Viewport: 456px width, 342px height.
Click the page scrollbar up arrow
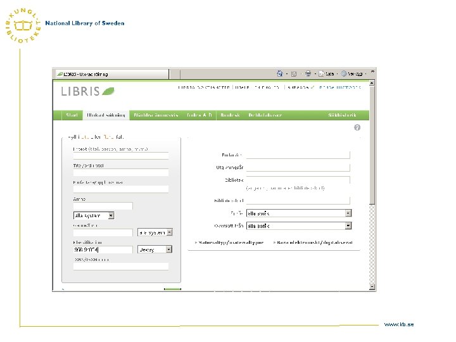[372, 83]
